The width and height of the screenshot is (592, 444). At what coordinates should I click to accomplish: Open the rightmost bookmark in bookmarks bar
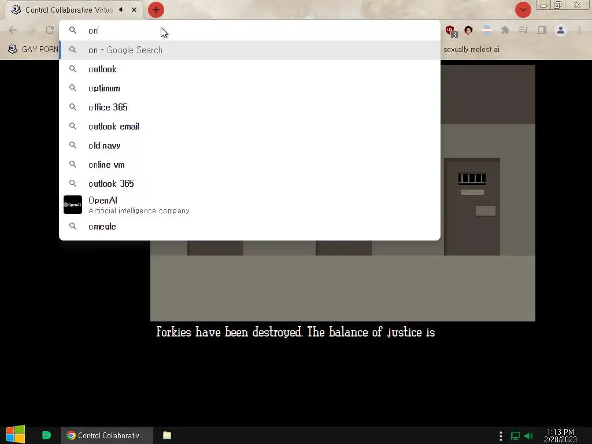471,50
